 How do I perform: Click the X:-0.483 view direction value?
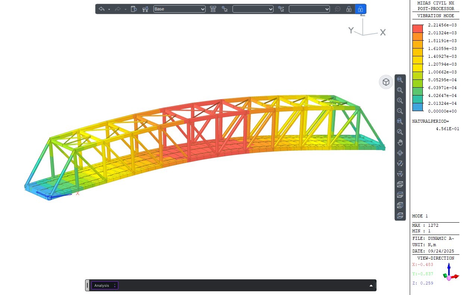click(x=422, y=264)
